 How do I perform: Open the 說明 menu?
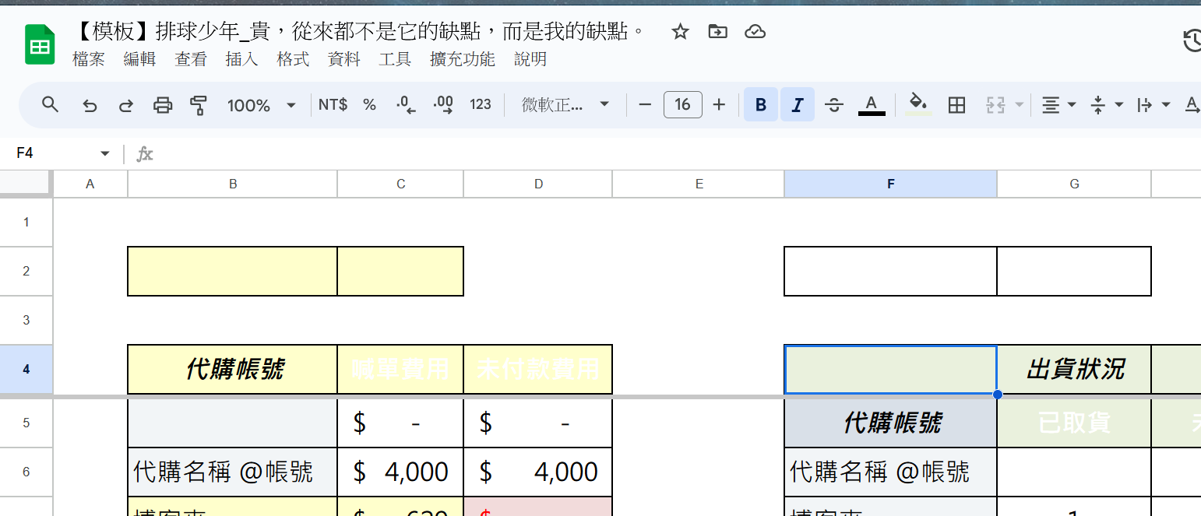pos(530,59)
